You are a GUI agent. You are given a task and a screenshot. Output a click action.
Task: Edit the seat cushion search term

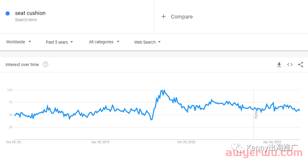coord(30,13)
